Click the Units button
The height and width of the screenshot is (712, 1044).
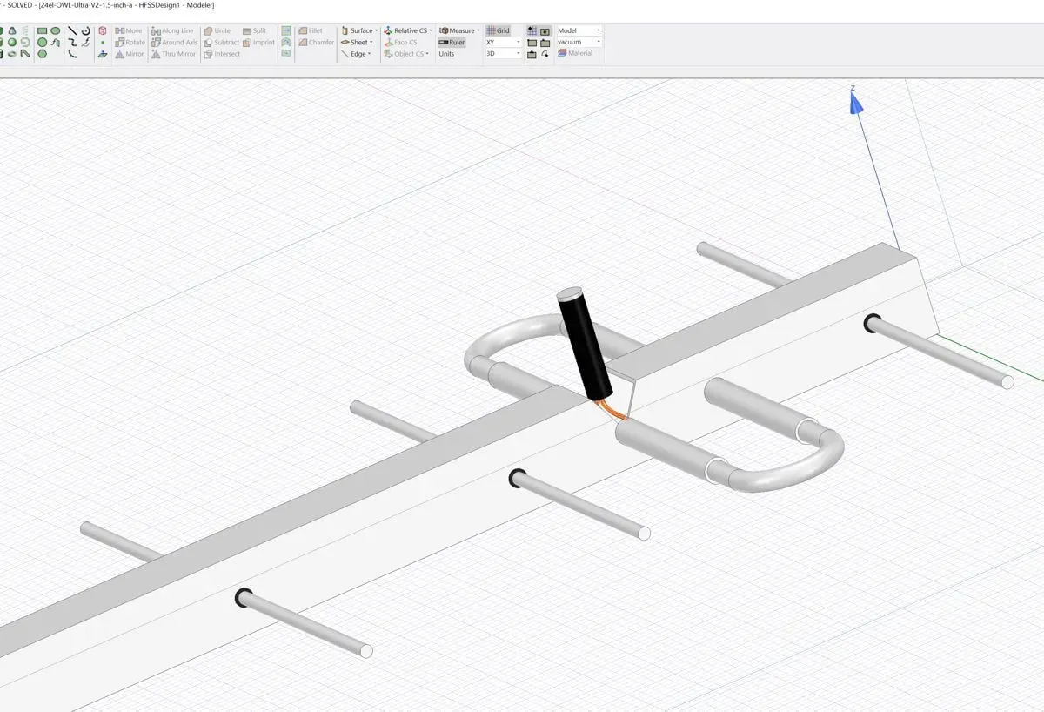click(x=446, y=54)
